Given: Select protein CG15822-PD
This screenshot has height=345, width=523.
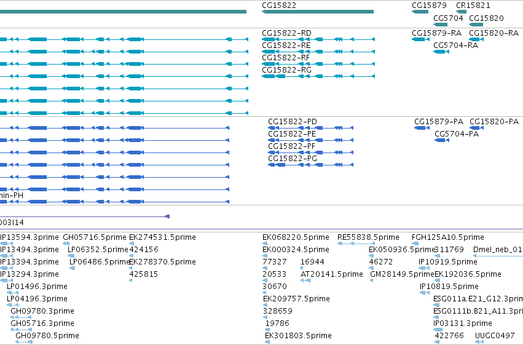Looking at the screenshot, I should (x=293, y=121).
